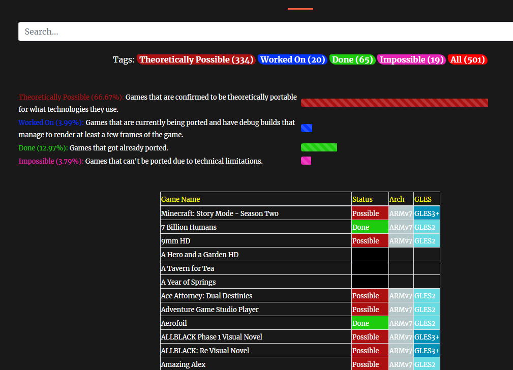This screenshot has width=513, height=370.
Task: Click Done status of 7 Billion Humans
Action: 370,227
